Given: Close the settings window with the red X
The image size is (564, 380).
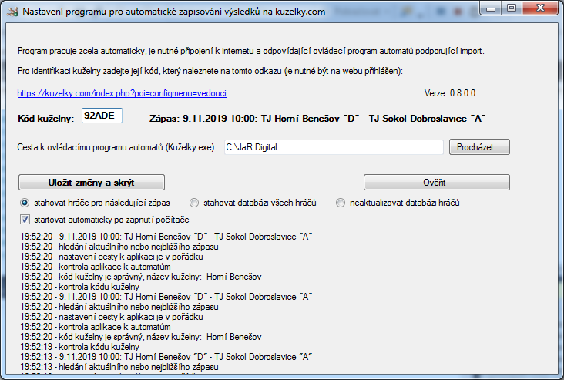Looking at the screenshot, I should tap(542, 9).
